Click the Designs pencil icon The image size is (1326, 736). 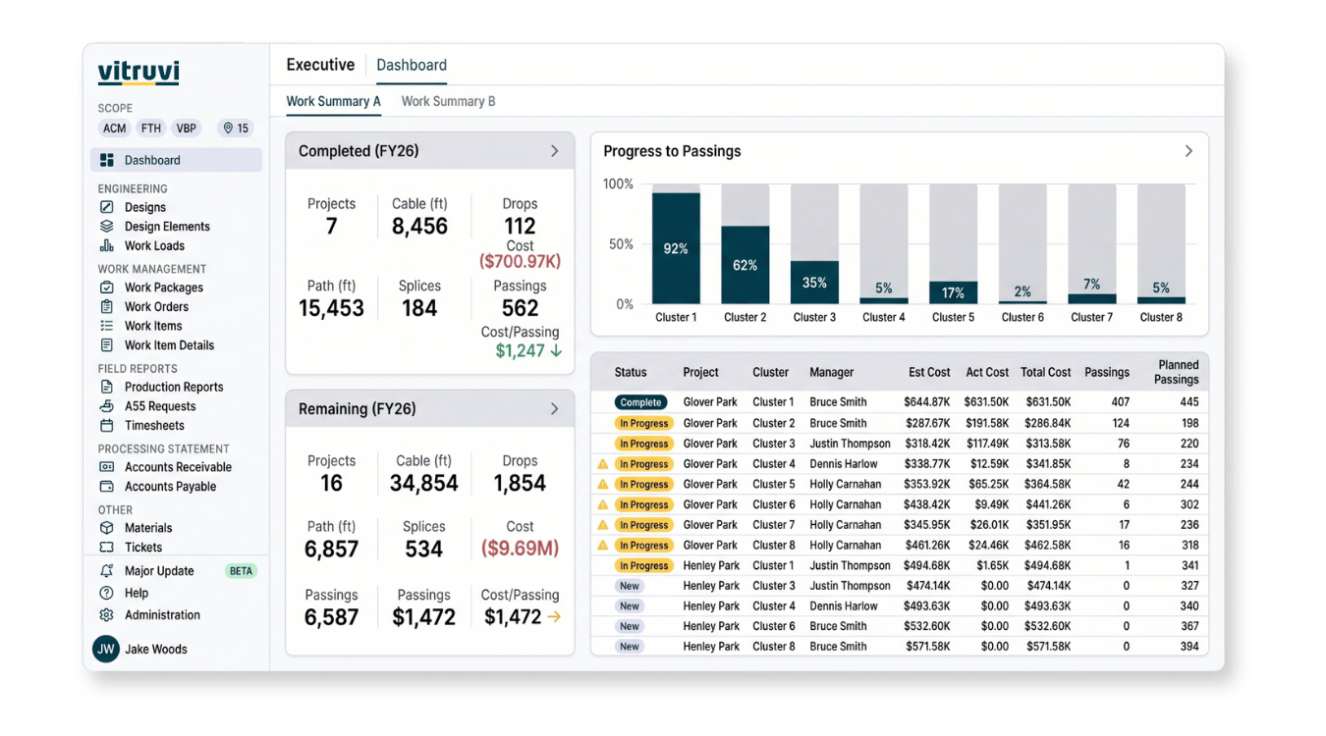[x=107, y=207]
